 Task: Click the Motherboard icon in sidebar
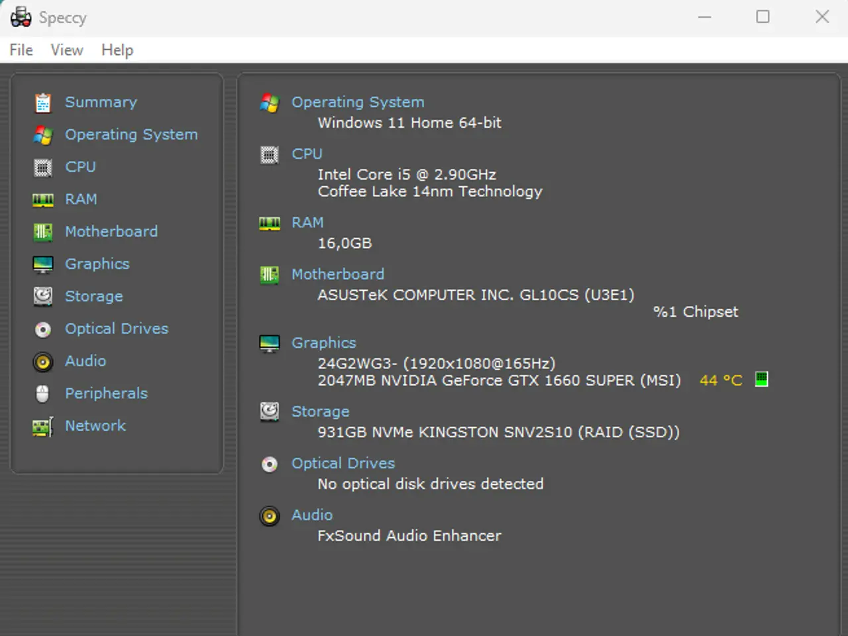click(43, 232)
